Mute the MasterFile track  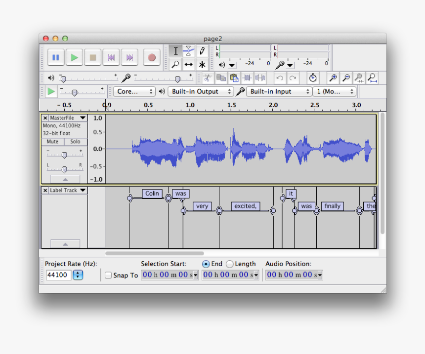click(52, 142)
